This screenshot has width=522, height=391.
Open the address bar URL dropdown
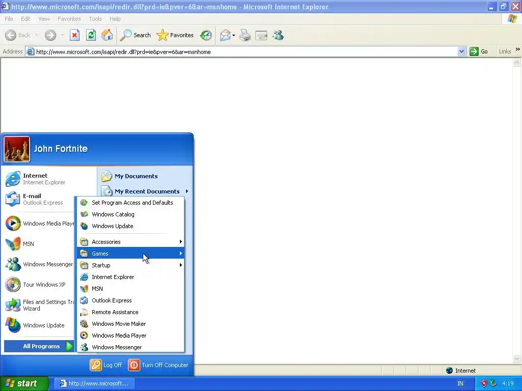coord(461,51)
